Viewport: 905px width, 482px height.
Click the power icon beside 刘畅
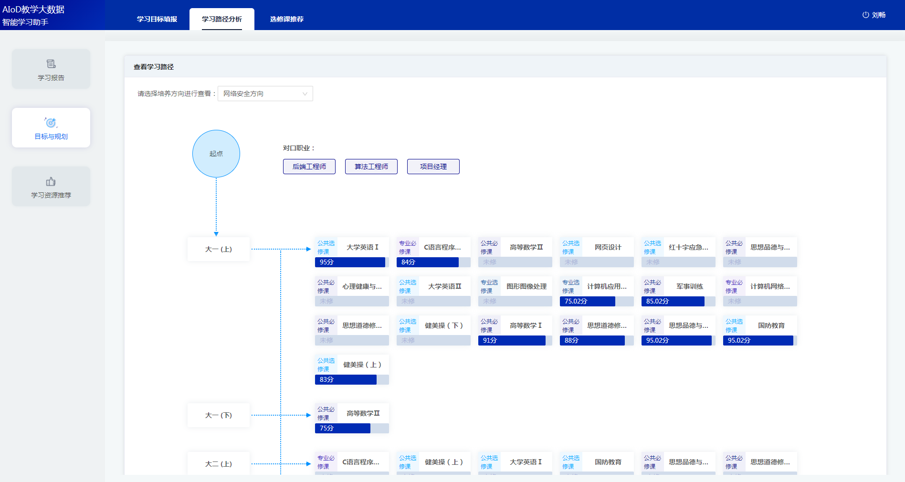click(x=865, y=15)
